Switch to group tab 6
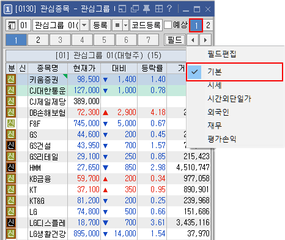This screenshot has height=240, width=285. coord(126,40)
